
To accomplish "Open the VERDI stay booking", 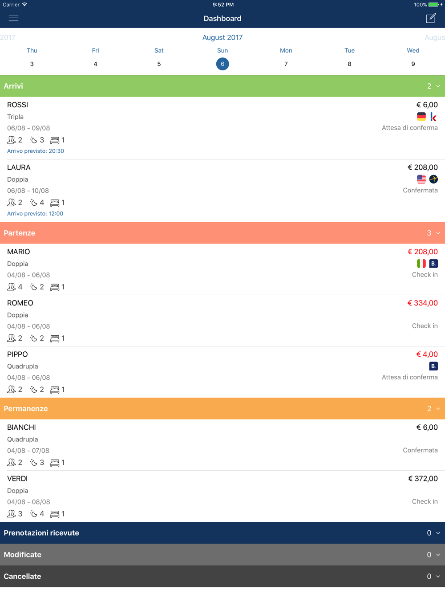I will 222,496.
